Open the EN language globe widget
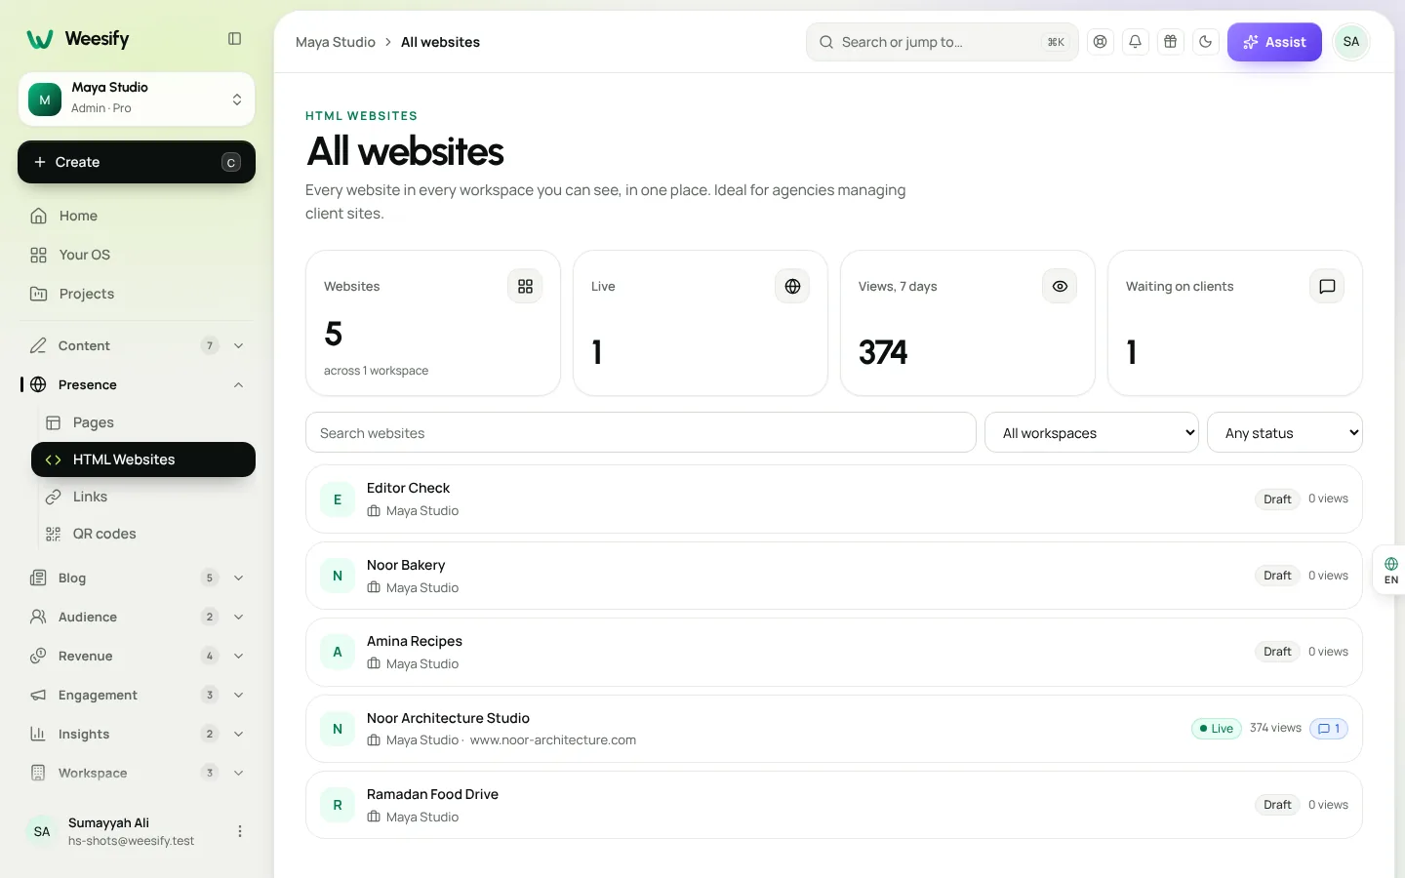 (x=1390, y=571)
